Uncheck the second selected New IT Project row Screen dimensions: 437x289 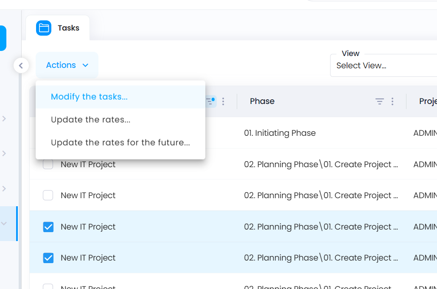click(x=48, y=258)
